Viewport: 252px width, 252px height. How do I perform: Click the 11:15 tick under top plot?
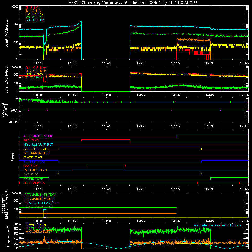37,63
